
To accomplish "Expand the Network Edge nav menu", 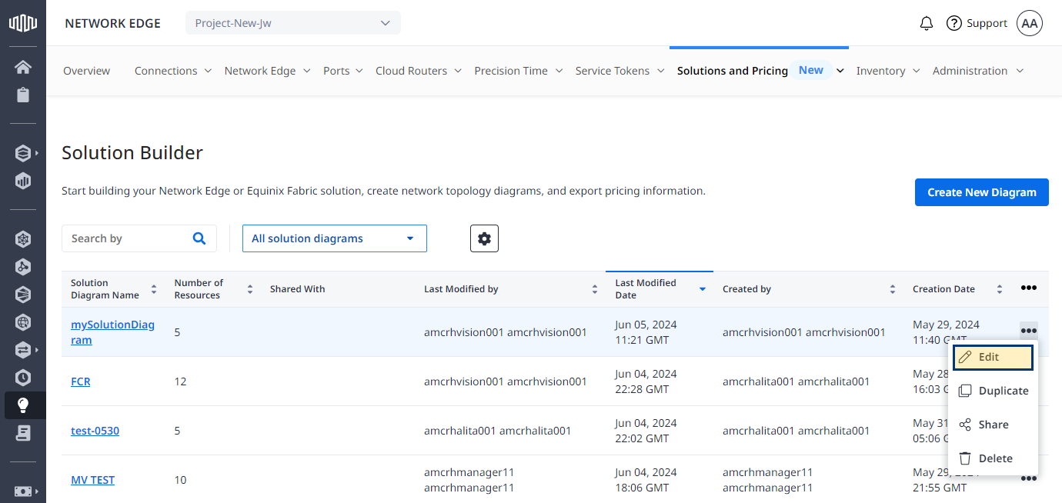I will (267, 71).
